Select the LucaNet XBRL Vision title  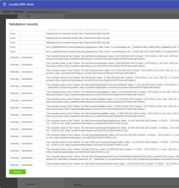tap(21, 5)
